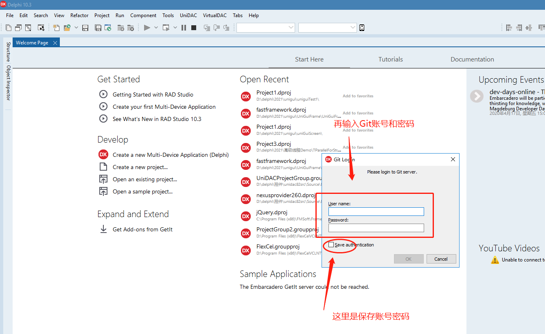The height and width of the screenshot is (334, 545).
Task: Click the Add file to project icon
Action: pyautogui.click(x=121, y=28)
